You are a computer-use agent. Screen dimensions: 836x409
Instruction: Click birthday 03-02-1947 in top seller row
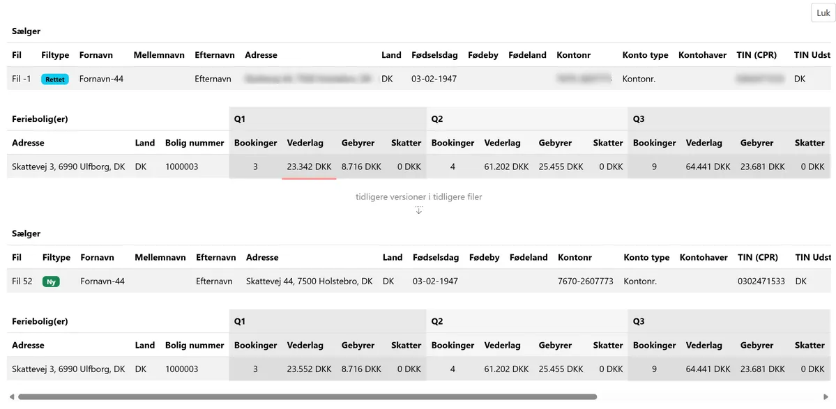(434, 79)
